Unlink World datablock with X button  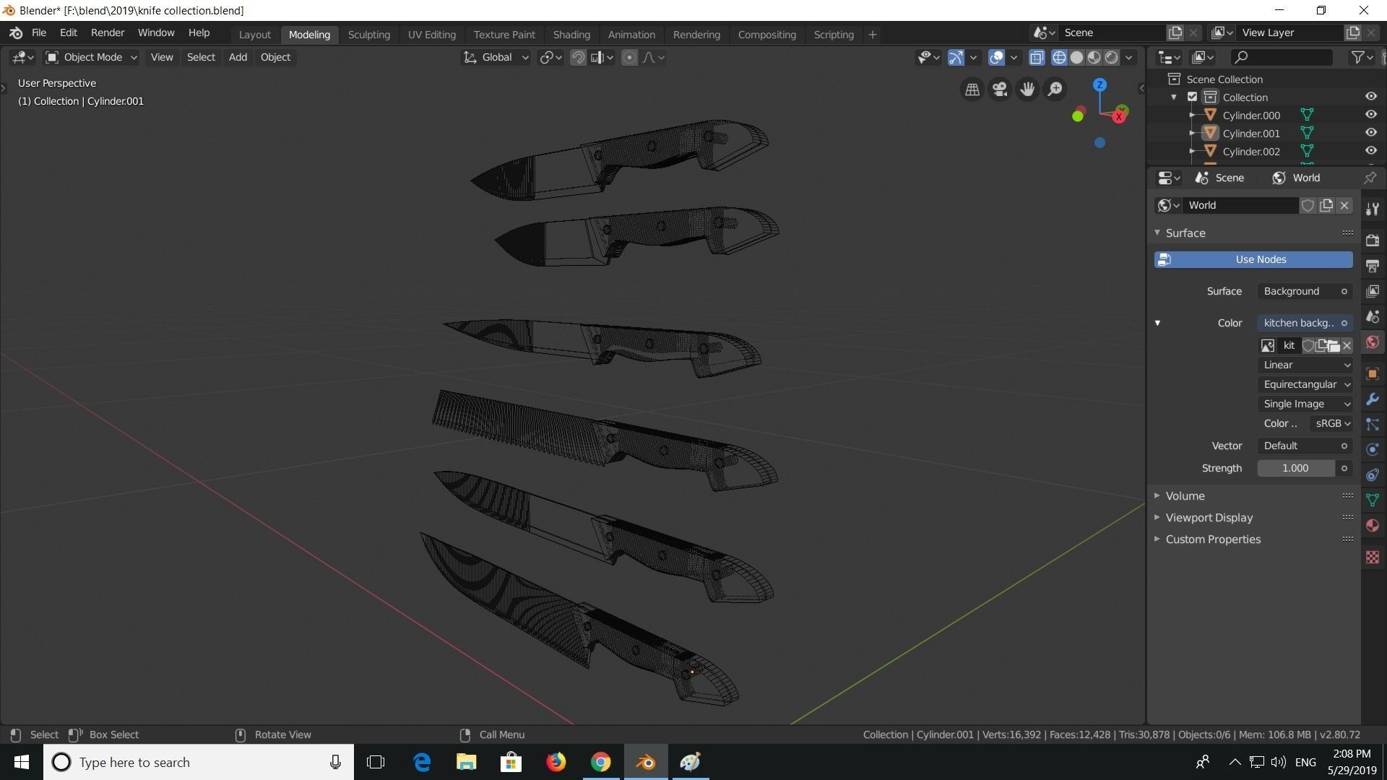point(1344,206)
